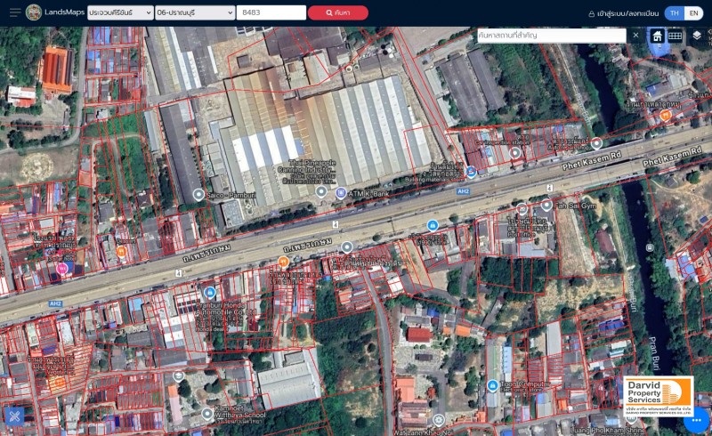This screenshot has width=712, height=436.
Task: Open the measuring tools button
Action: pos(14,416)
